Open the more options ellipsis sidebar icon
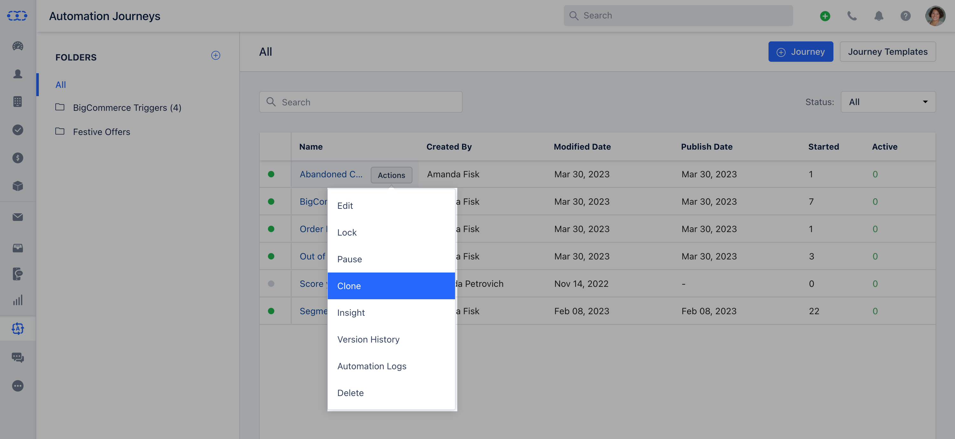Image resolution: width=955 pixels, height=439 pixels. (x=18, y=386)
